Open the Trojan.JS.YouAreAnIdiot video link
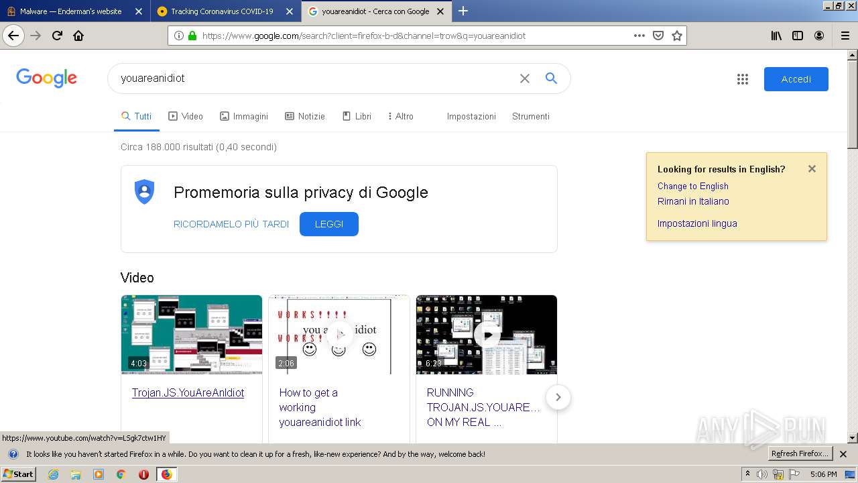 [188, 392]
